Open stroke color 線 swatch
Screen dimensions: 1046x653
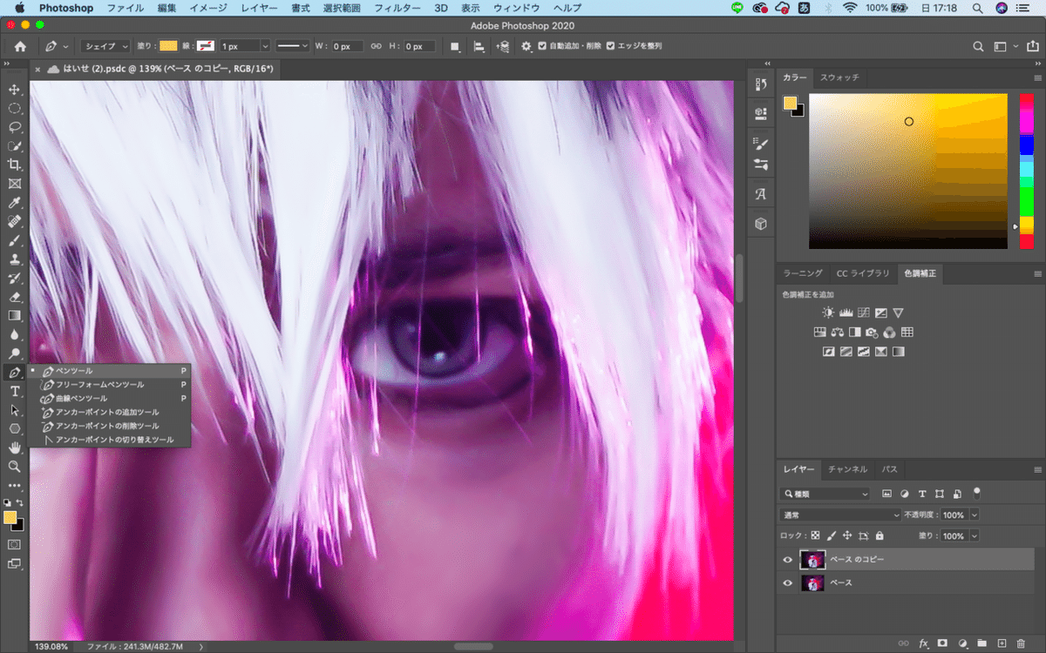(206, 46)
